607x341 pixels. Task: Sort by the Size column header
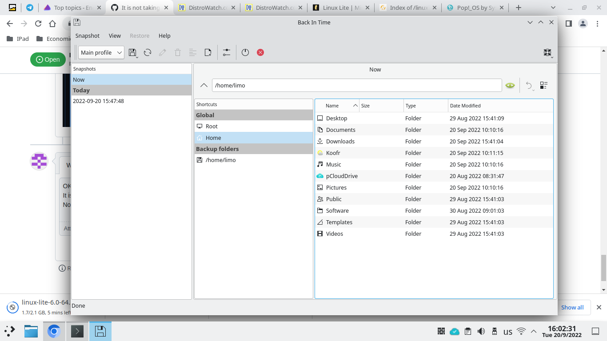click(x=382, y=106)
